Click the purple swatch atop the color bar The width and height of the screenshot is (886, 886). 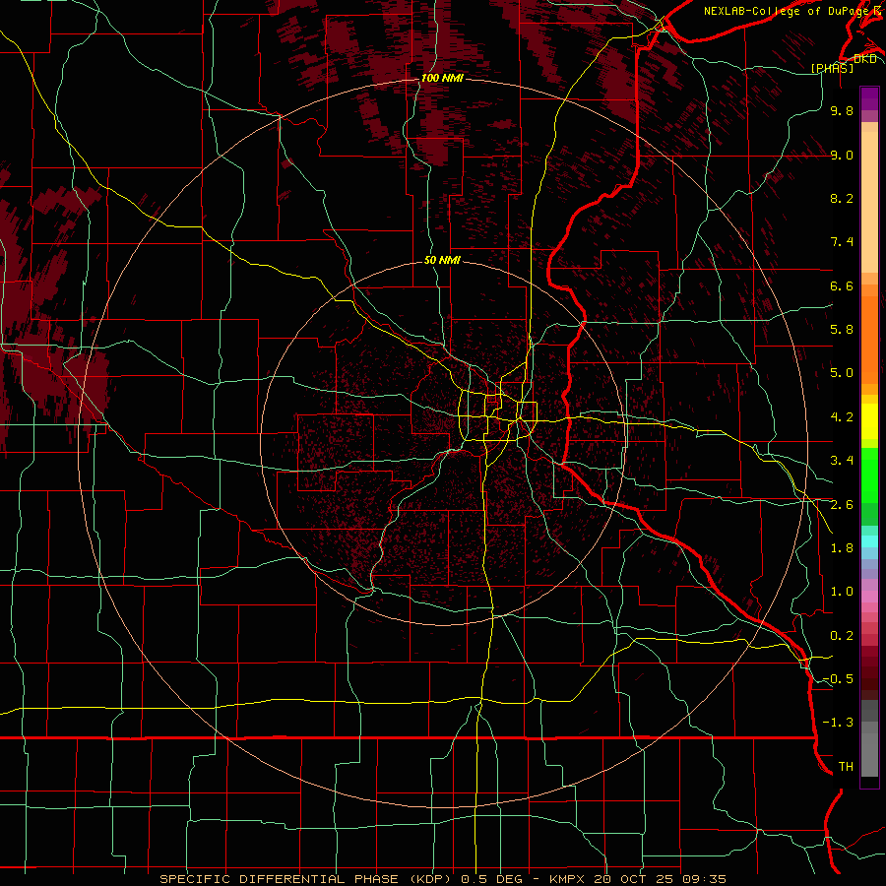(869, 98)
